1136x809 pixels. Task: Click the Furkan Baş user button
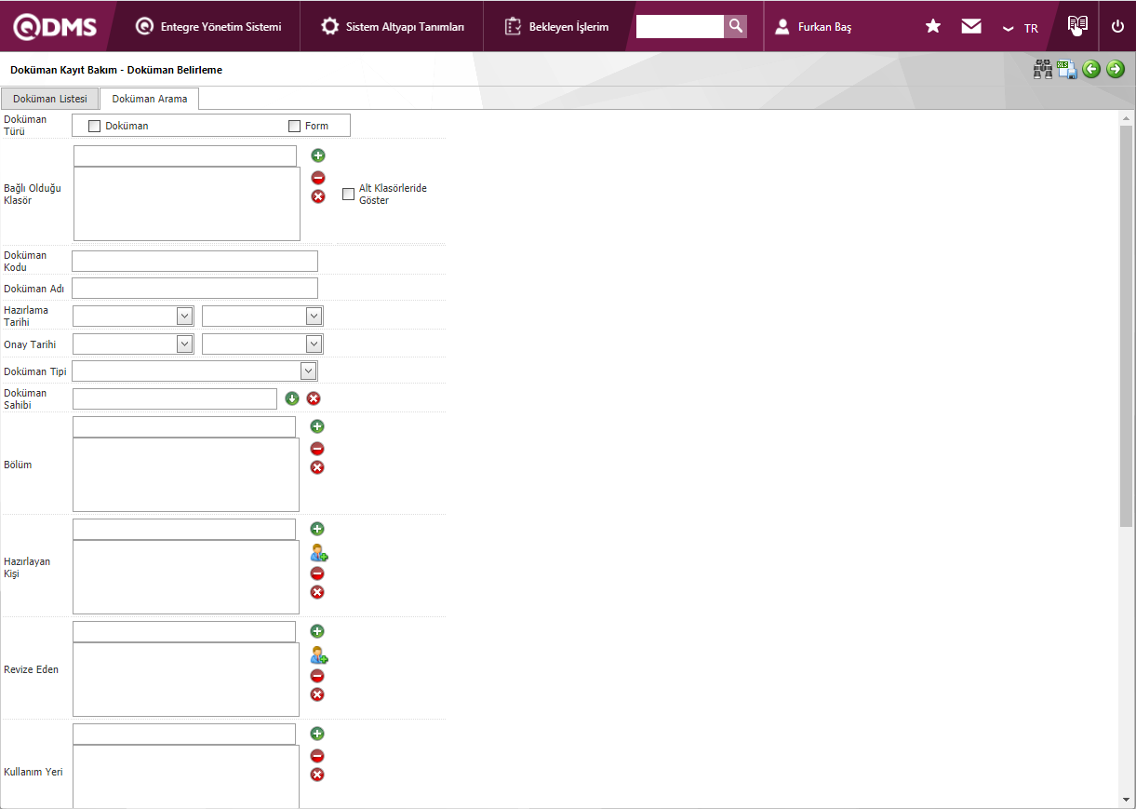(x=814, y=27)
